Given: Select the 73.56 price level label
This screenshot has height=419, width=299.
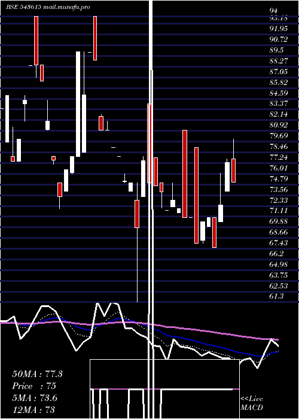Looking at the screenshot, I should pyautogui.click(x=279, y=190).
